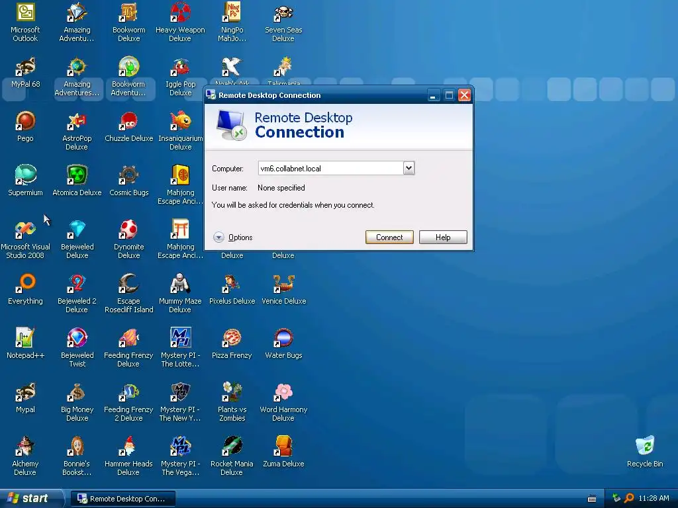Viewport: 678px width, 508px height.
Task: Select the Bejeweled Deluxe icon
Action: click(77, 239)
